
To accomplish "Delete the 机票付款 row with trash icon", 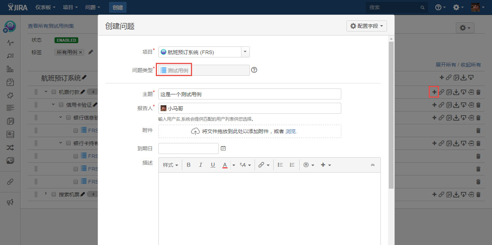I will pyautogui.click(x=478, y=92).
